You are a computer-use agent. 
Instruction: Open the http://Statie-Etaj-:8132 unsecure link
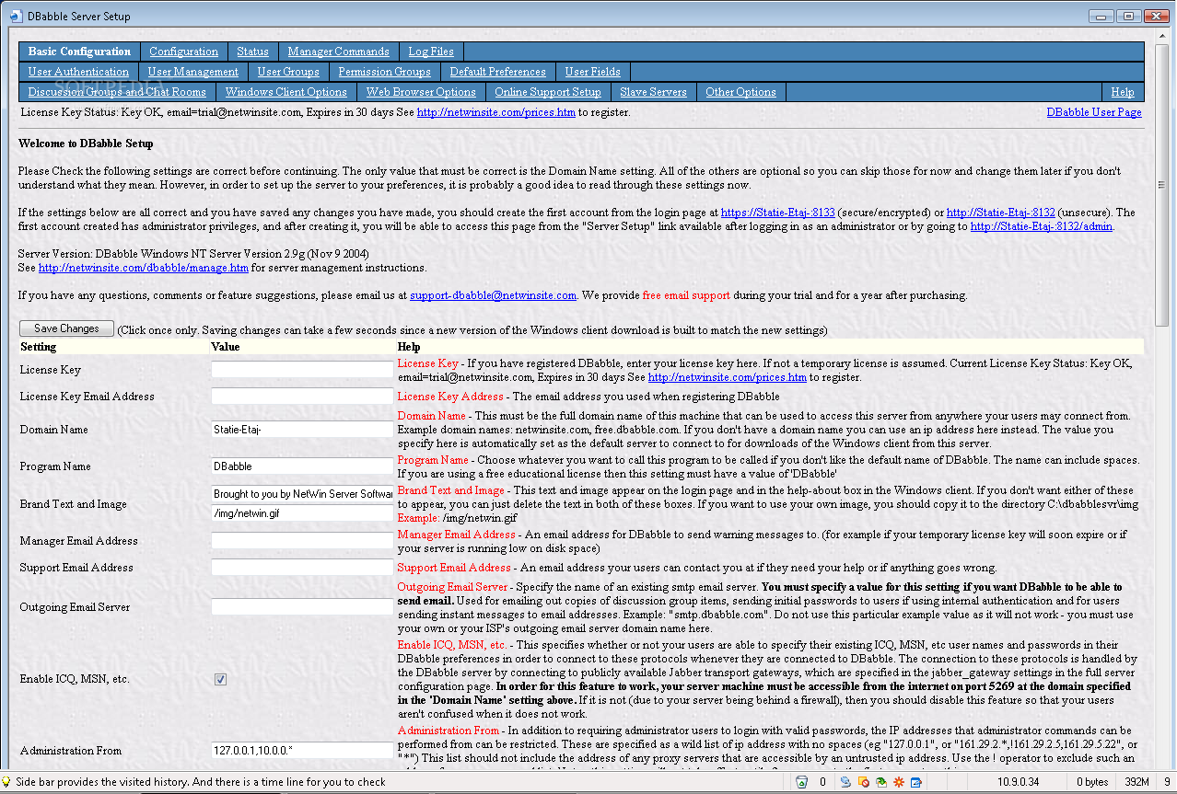click(1002, 213)
